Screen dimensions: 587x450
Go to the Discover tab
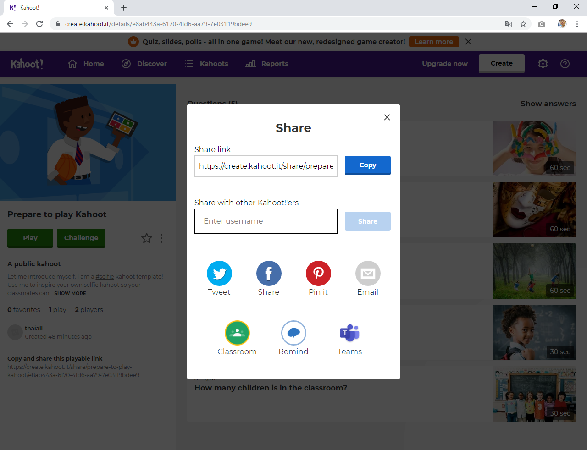(144, 64)
